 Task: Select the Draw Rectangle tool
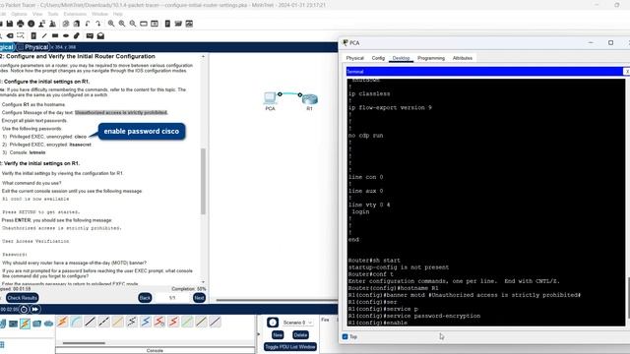coord(55,35)
